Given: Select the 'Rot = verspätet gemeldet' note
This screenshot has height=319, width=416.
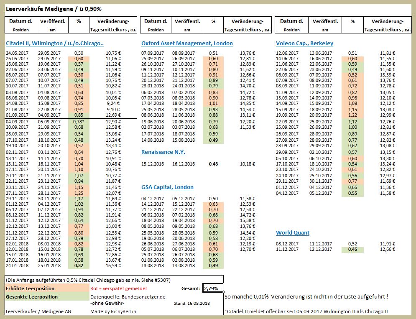Looking at the screenshot, I should click(x=119, y=288).
